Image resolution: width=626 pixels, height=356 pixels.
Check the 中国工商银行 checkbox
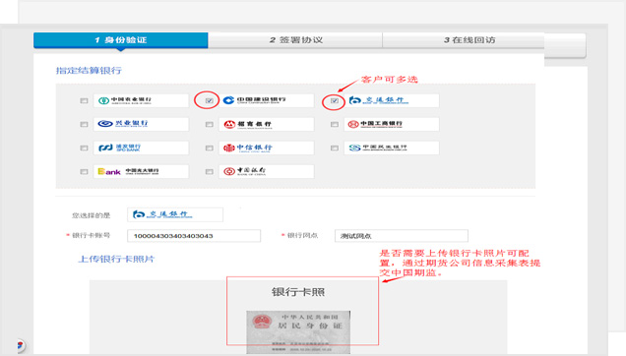pos(335,125)
